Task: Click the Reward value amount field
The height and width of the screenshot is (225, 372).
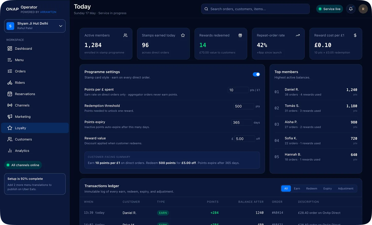Action: tap(245, 139)
